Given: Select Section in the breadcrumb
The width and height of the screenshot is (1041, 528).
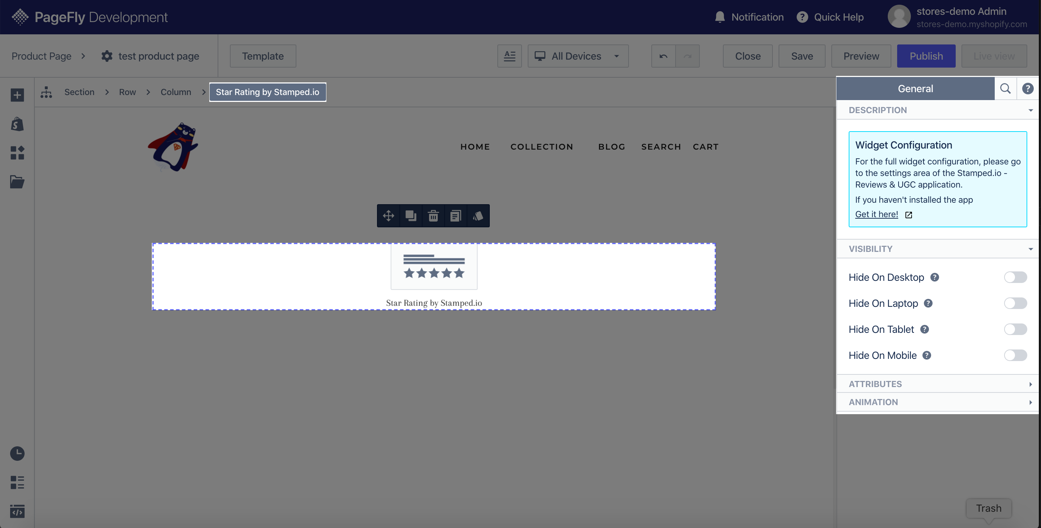Looking at the screenshot, I should coord(79,92).
